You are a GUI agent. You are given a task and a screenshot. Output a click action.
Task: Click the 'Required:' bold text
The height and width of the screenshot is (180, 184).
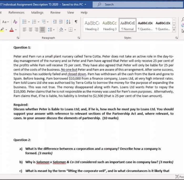click(x=21, y=105)
